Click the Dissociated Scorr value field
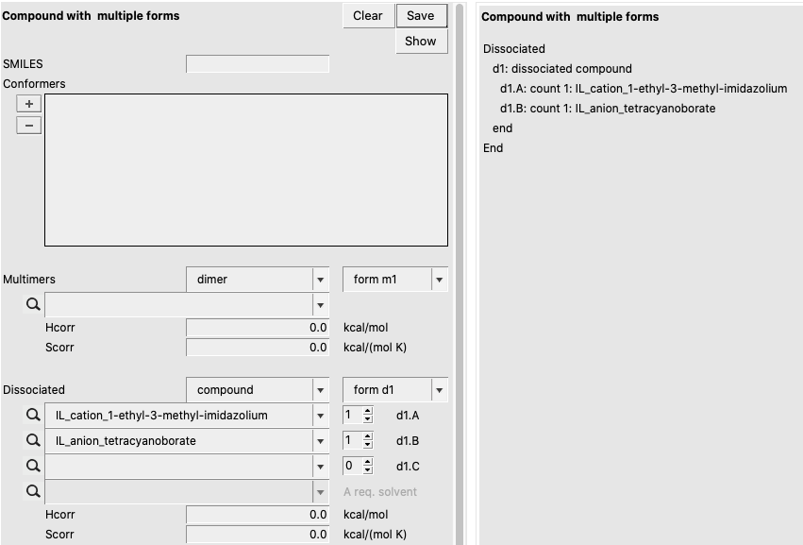 click(x=258, y=535)
